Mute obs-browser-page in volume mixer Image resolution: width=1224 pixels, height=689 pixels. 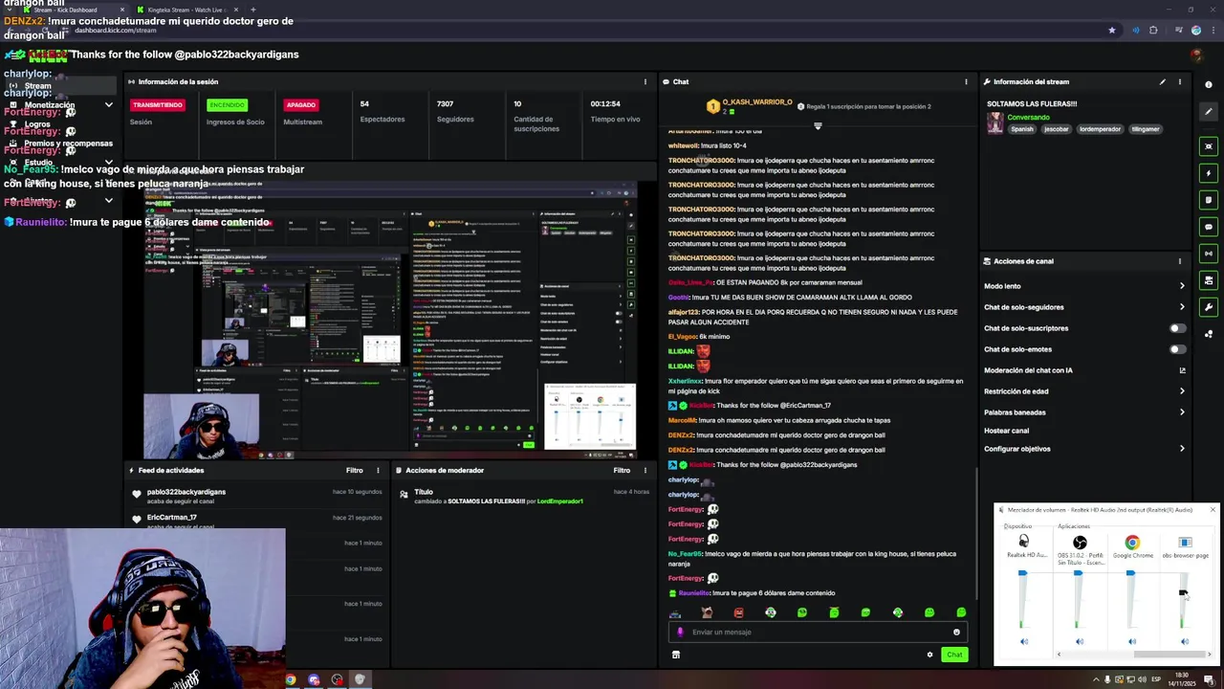(1185, 641)
